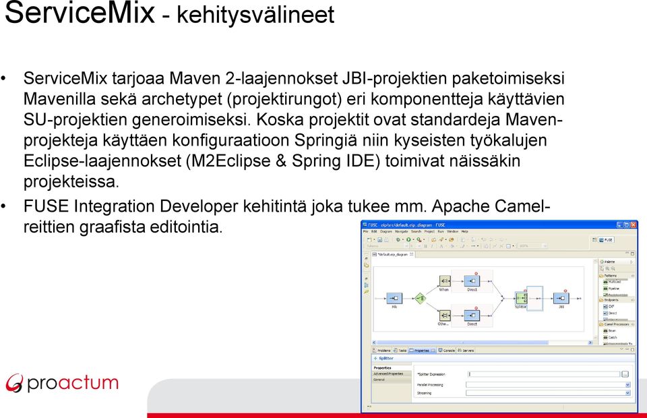The height and width of the screenshot is (418, 647).
Task: Select the upper Direct endpoint node
Action: (x=472, y=281)
